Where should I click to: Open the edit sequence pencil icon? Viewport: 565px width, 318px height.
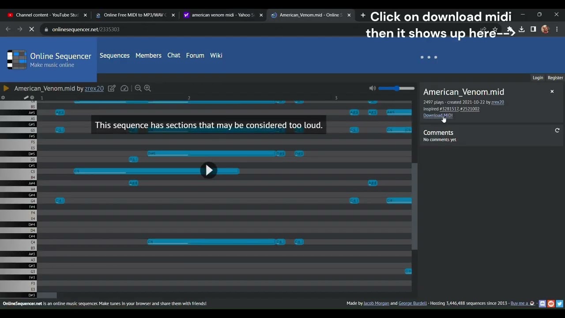pos(112,88)
